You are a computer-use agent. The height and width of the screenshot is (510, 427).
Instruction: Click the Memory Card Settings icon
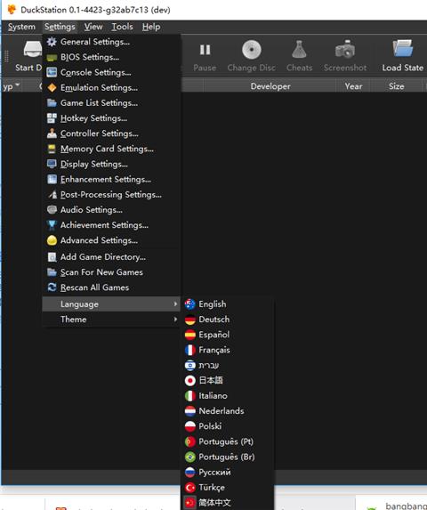tap(52, 149)
